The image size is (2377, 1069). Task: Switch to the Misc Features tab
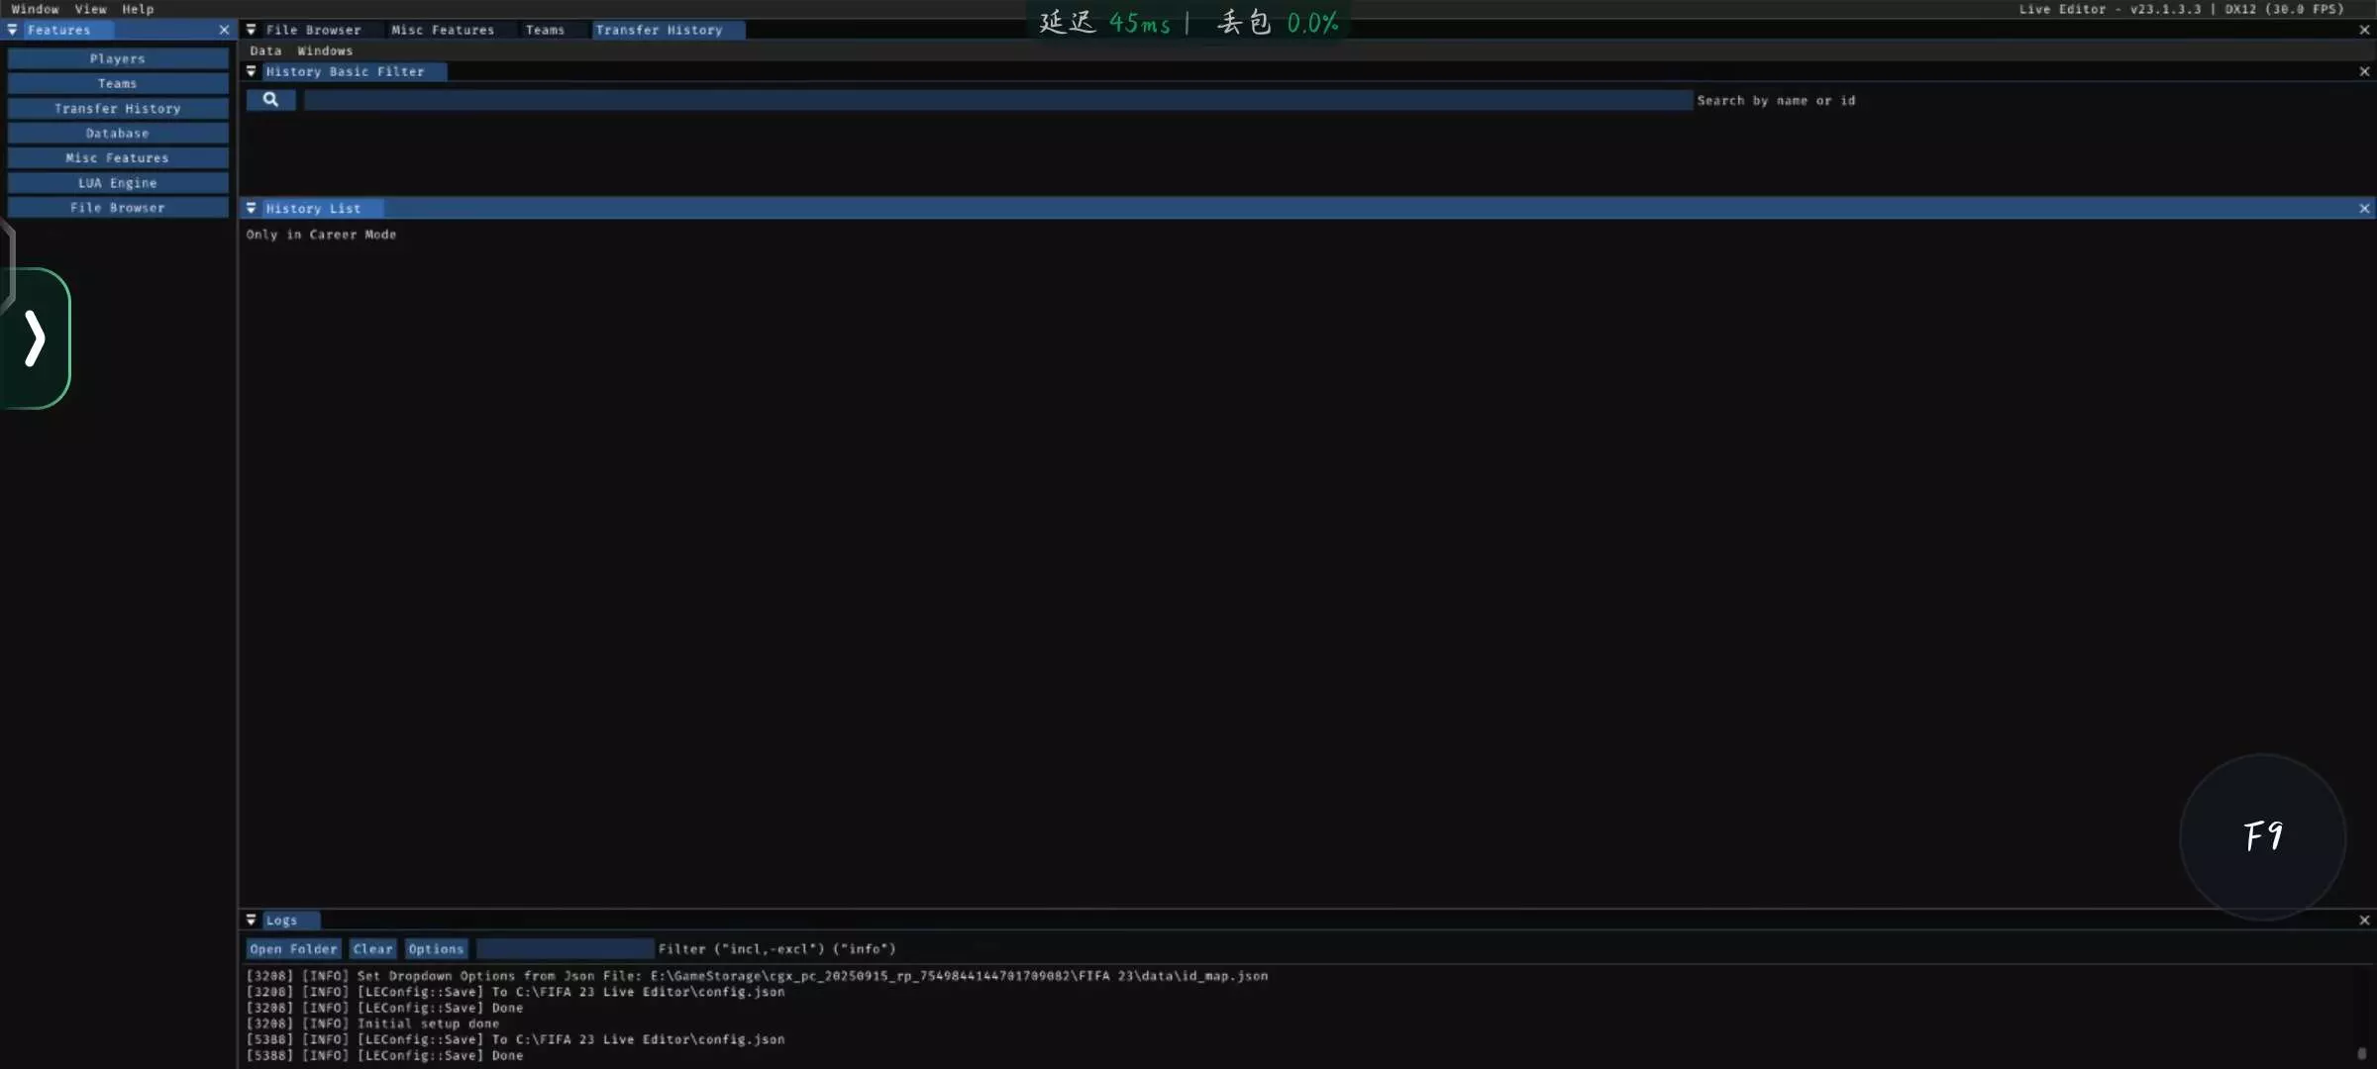pyautogui.click(x=442, y=30)
